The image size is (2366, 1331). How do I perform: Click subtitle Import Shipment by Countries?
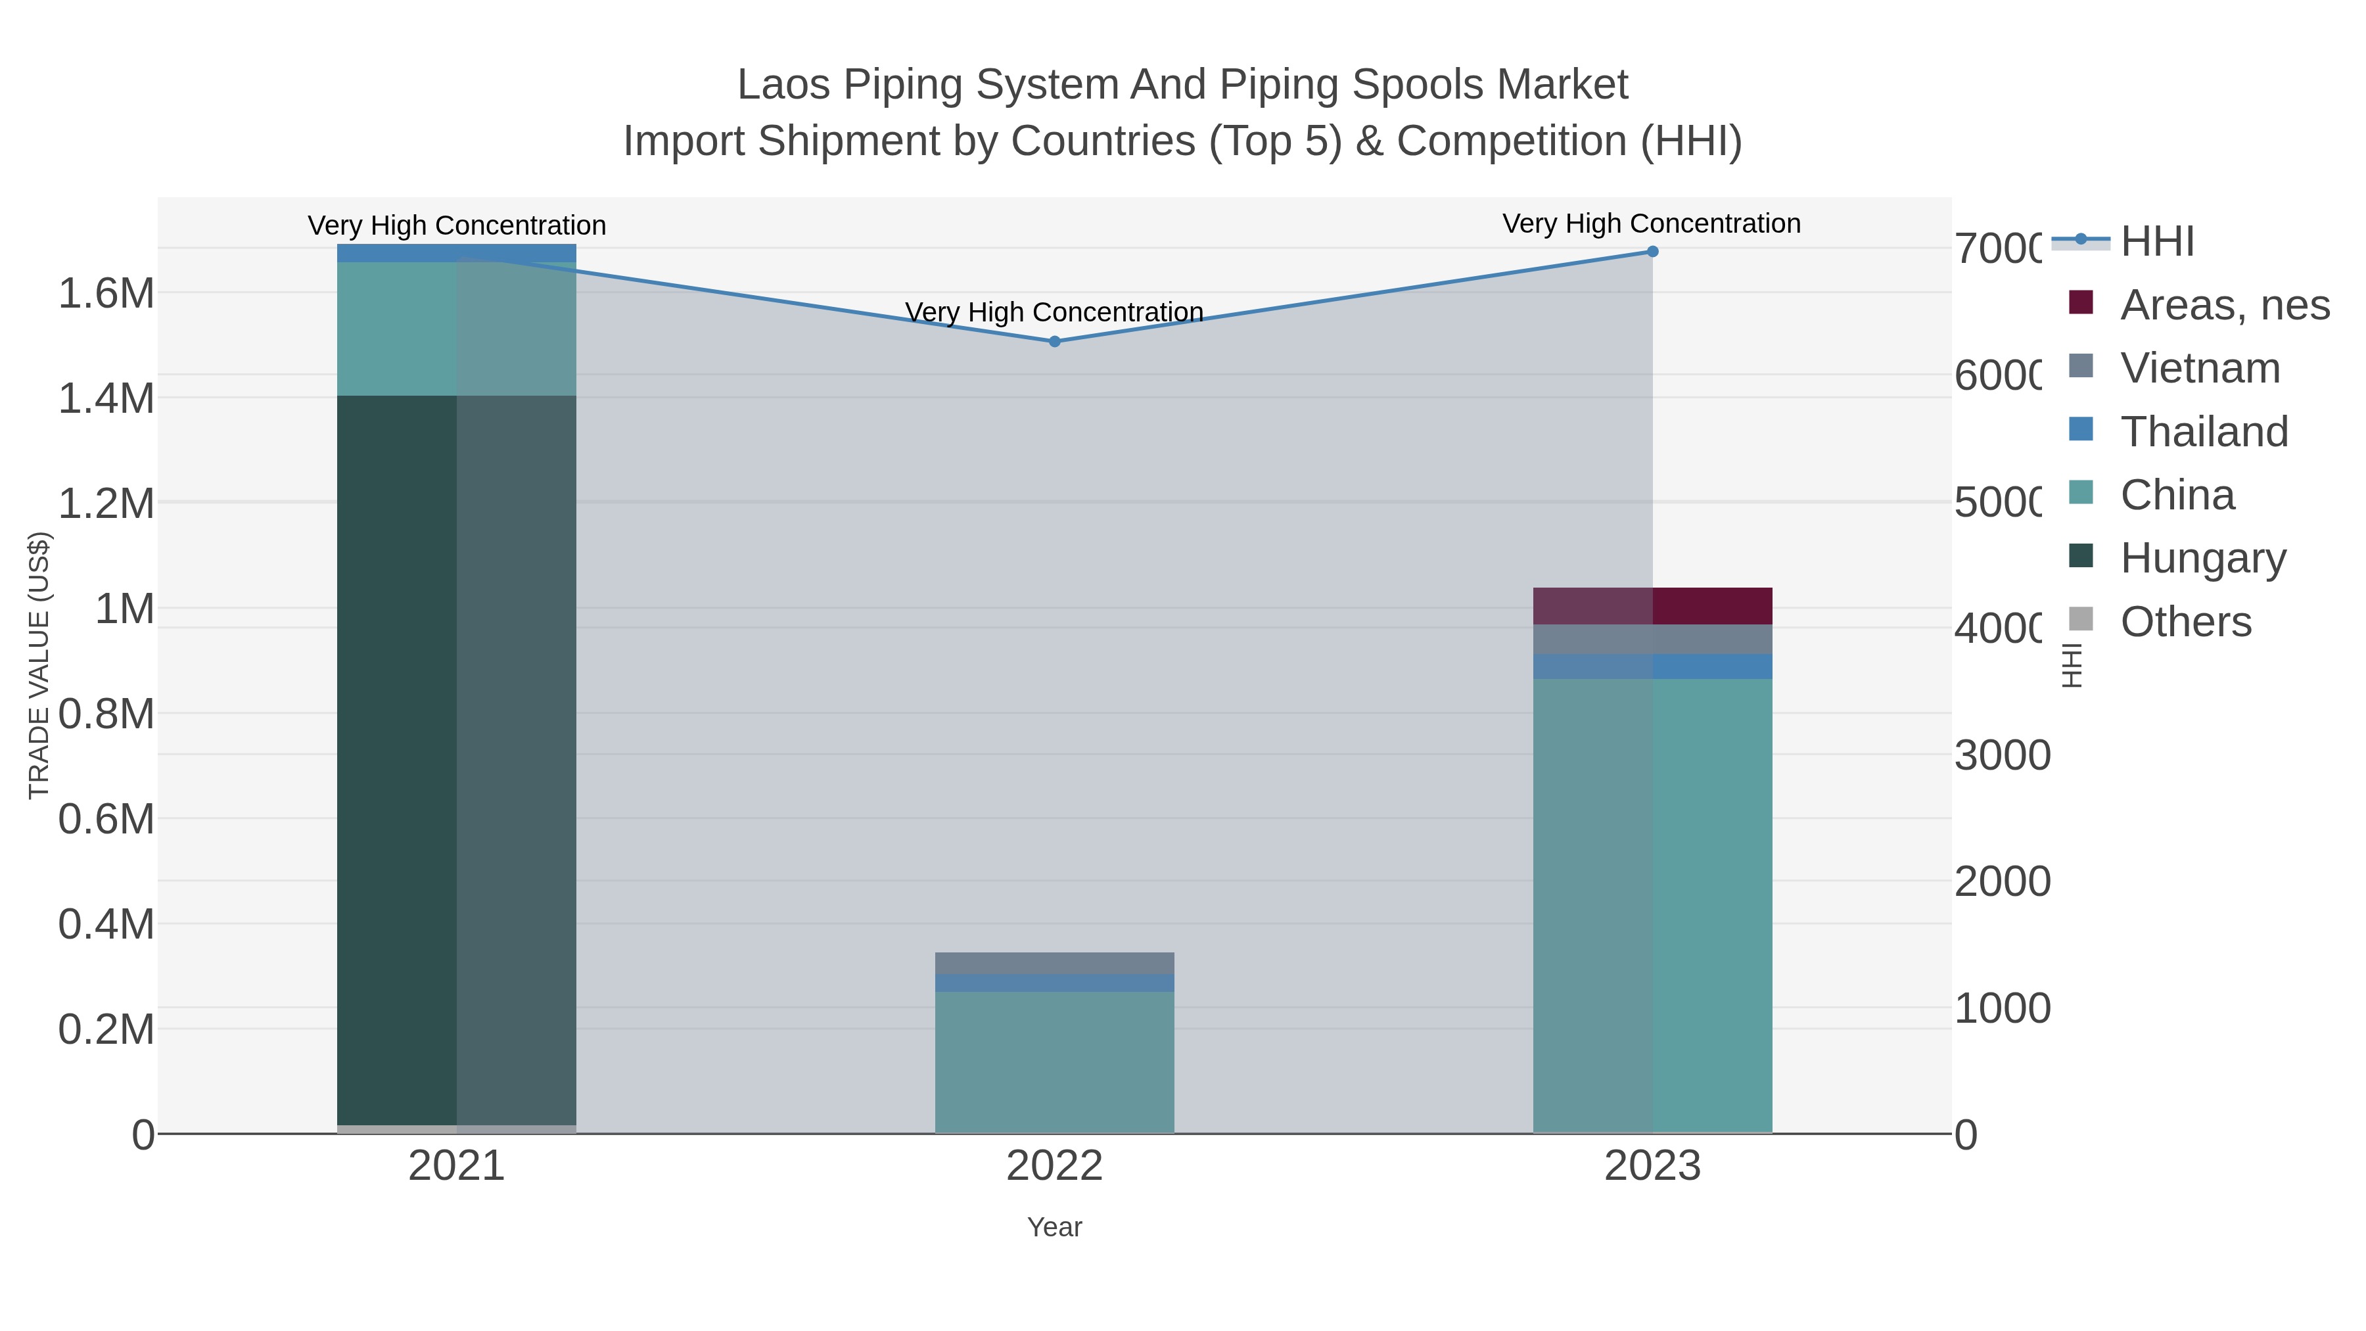tap(1183, 141)
